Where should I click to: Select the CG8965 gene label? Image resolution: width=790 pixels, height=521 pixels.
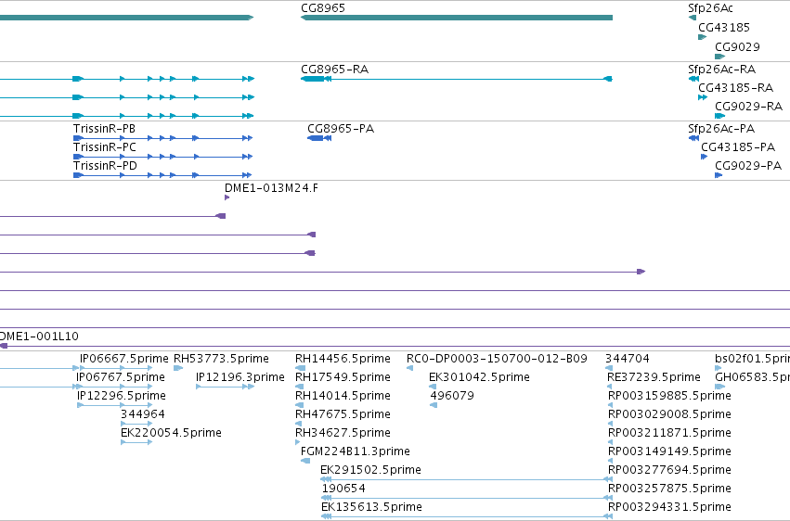click(323, 8)
